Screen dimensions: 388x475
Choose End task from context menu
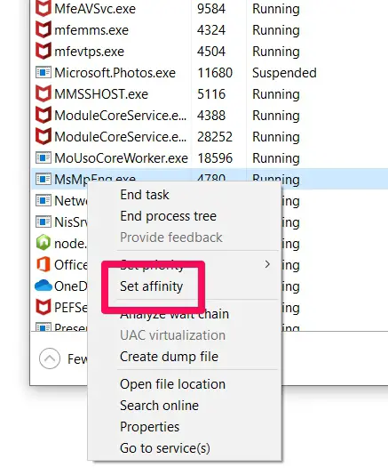(144, 195)
